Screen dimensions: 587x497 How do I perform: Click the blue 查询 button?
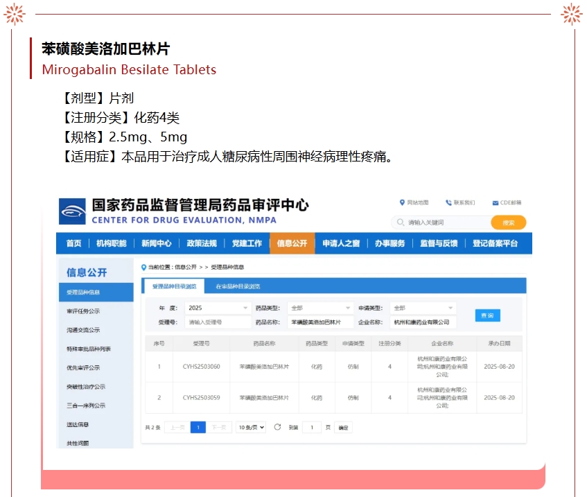(x=487, y=315)
